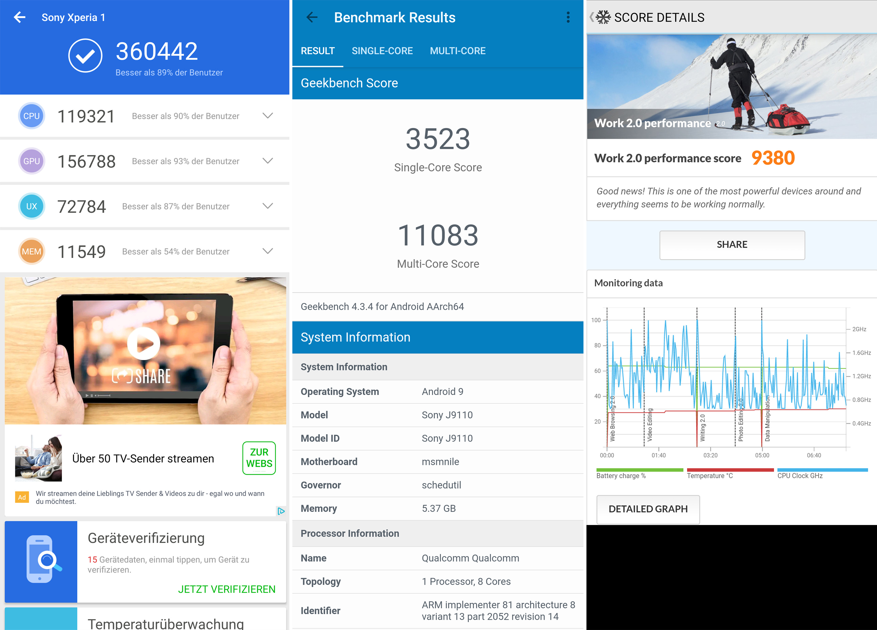Switch to the MULTI-CORE tab
This screenshot has height=630, width=877.
point(457,51)
